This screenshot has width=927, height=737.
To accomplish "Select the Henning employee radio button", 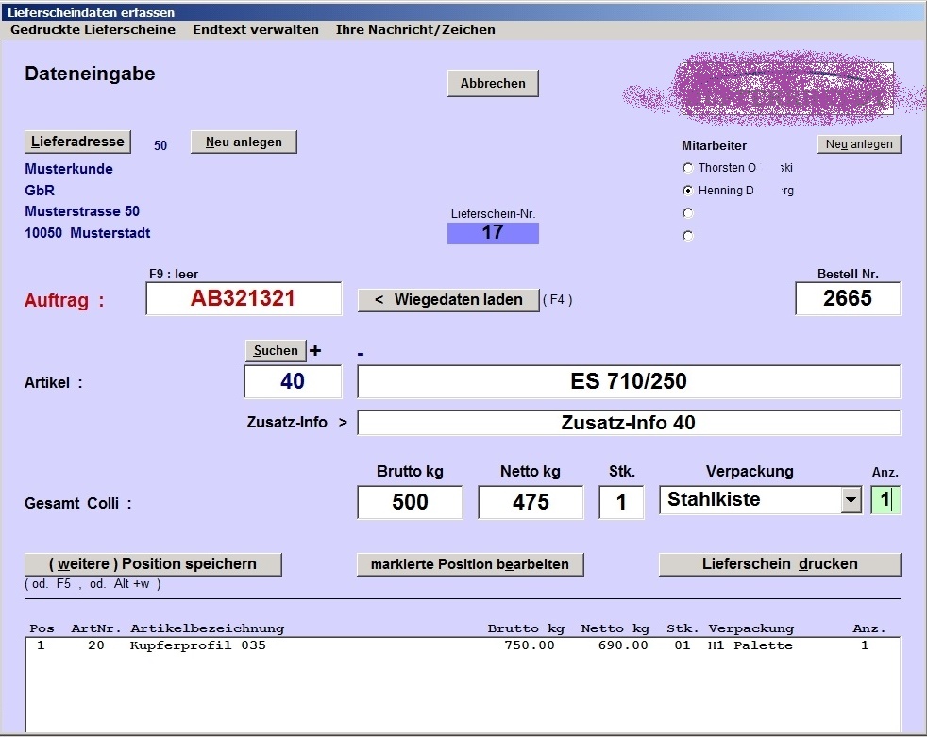I will tap(687, 191).
